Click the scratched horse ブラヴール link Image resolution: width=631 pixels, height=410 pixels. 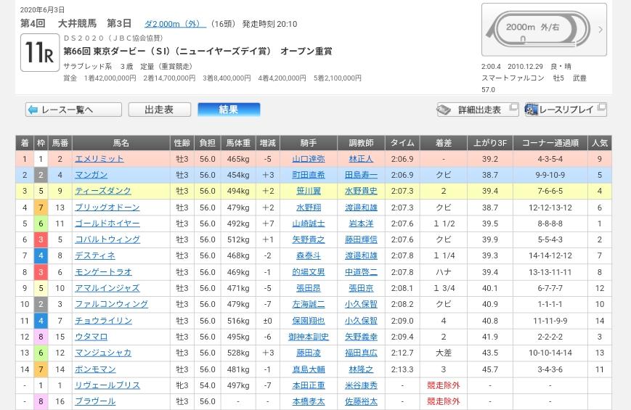pyautogui.click(x=94, y=401)
